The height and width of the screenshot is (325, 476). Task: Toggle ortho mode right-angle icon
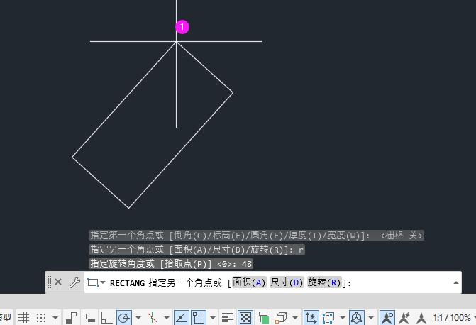(x=106, y=318)
